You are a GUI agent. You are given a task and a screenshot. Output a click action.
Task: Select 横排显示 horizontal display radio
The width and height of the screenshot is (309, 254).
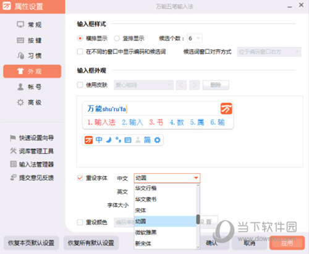pos(80,38)
